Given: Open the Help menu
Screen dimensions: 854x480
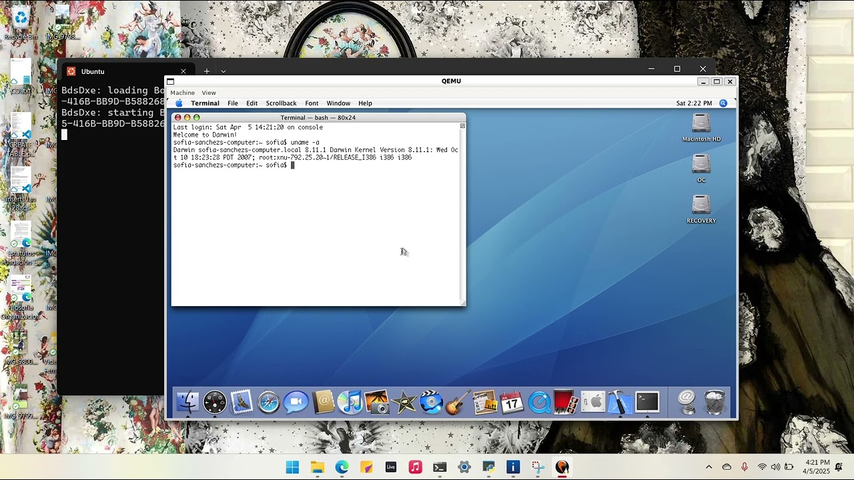Looking at the screenshot, I should pos(365,103).
